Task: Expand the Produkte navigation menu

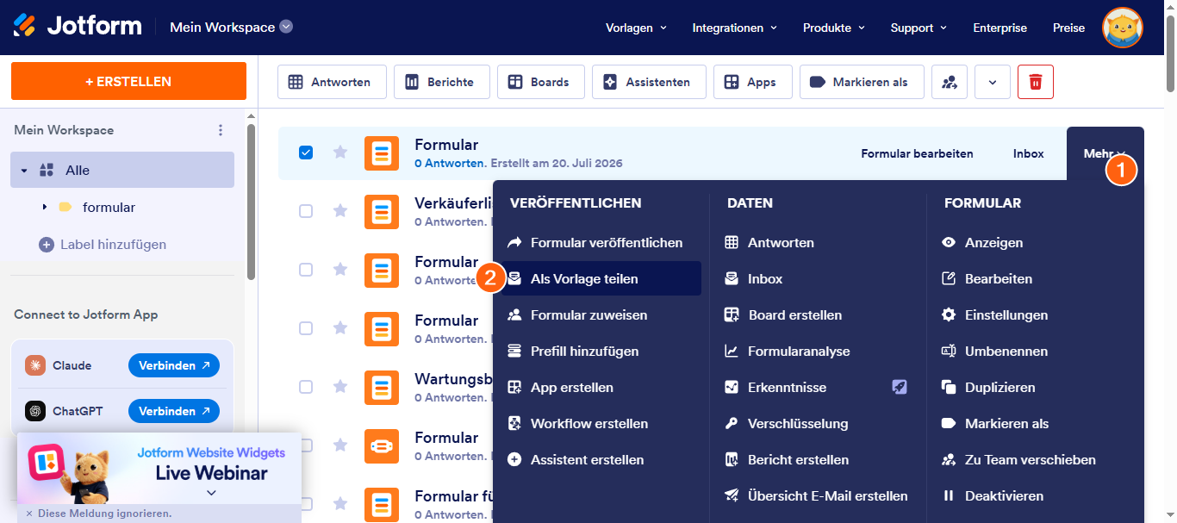Action: pyautogui.click(x=834, y=28)
